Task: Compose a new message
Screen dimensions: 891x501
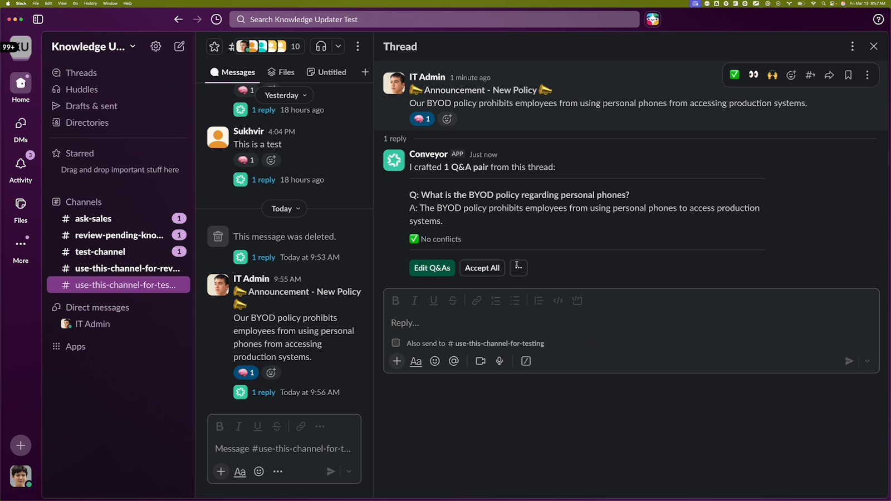Action: coord(179,47)
